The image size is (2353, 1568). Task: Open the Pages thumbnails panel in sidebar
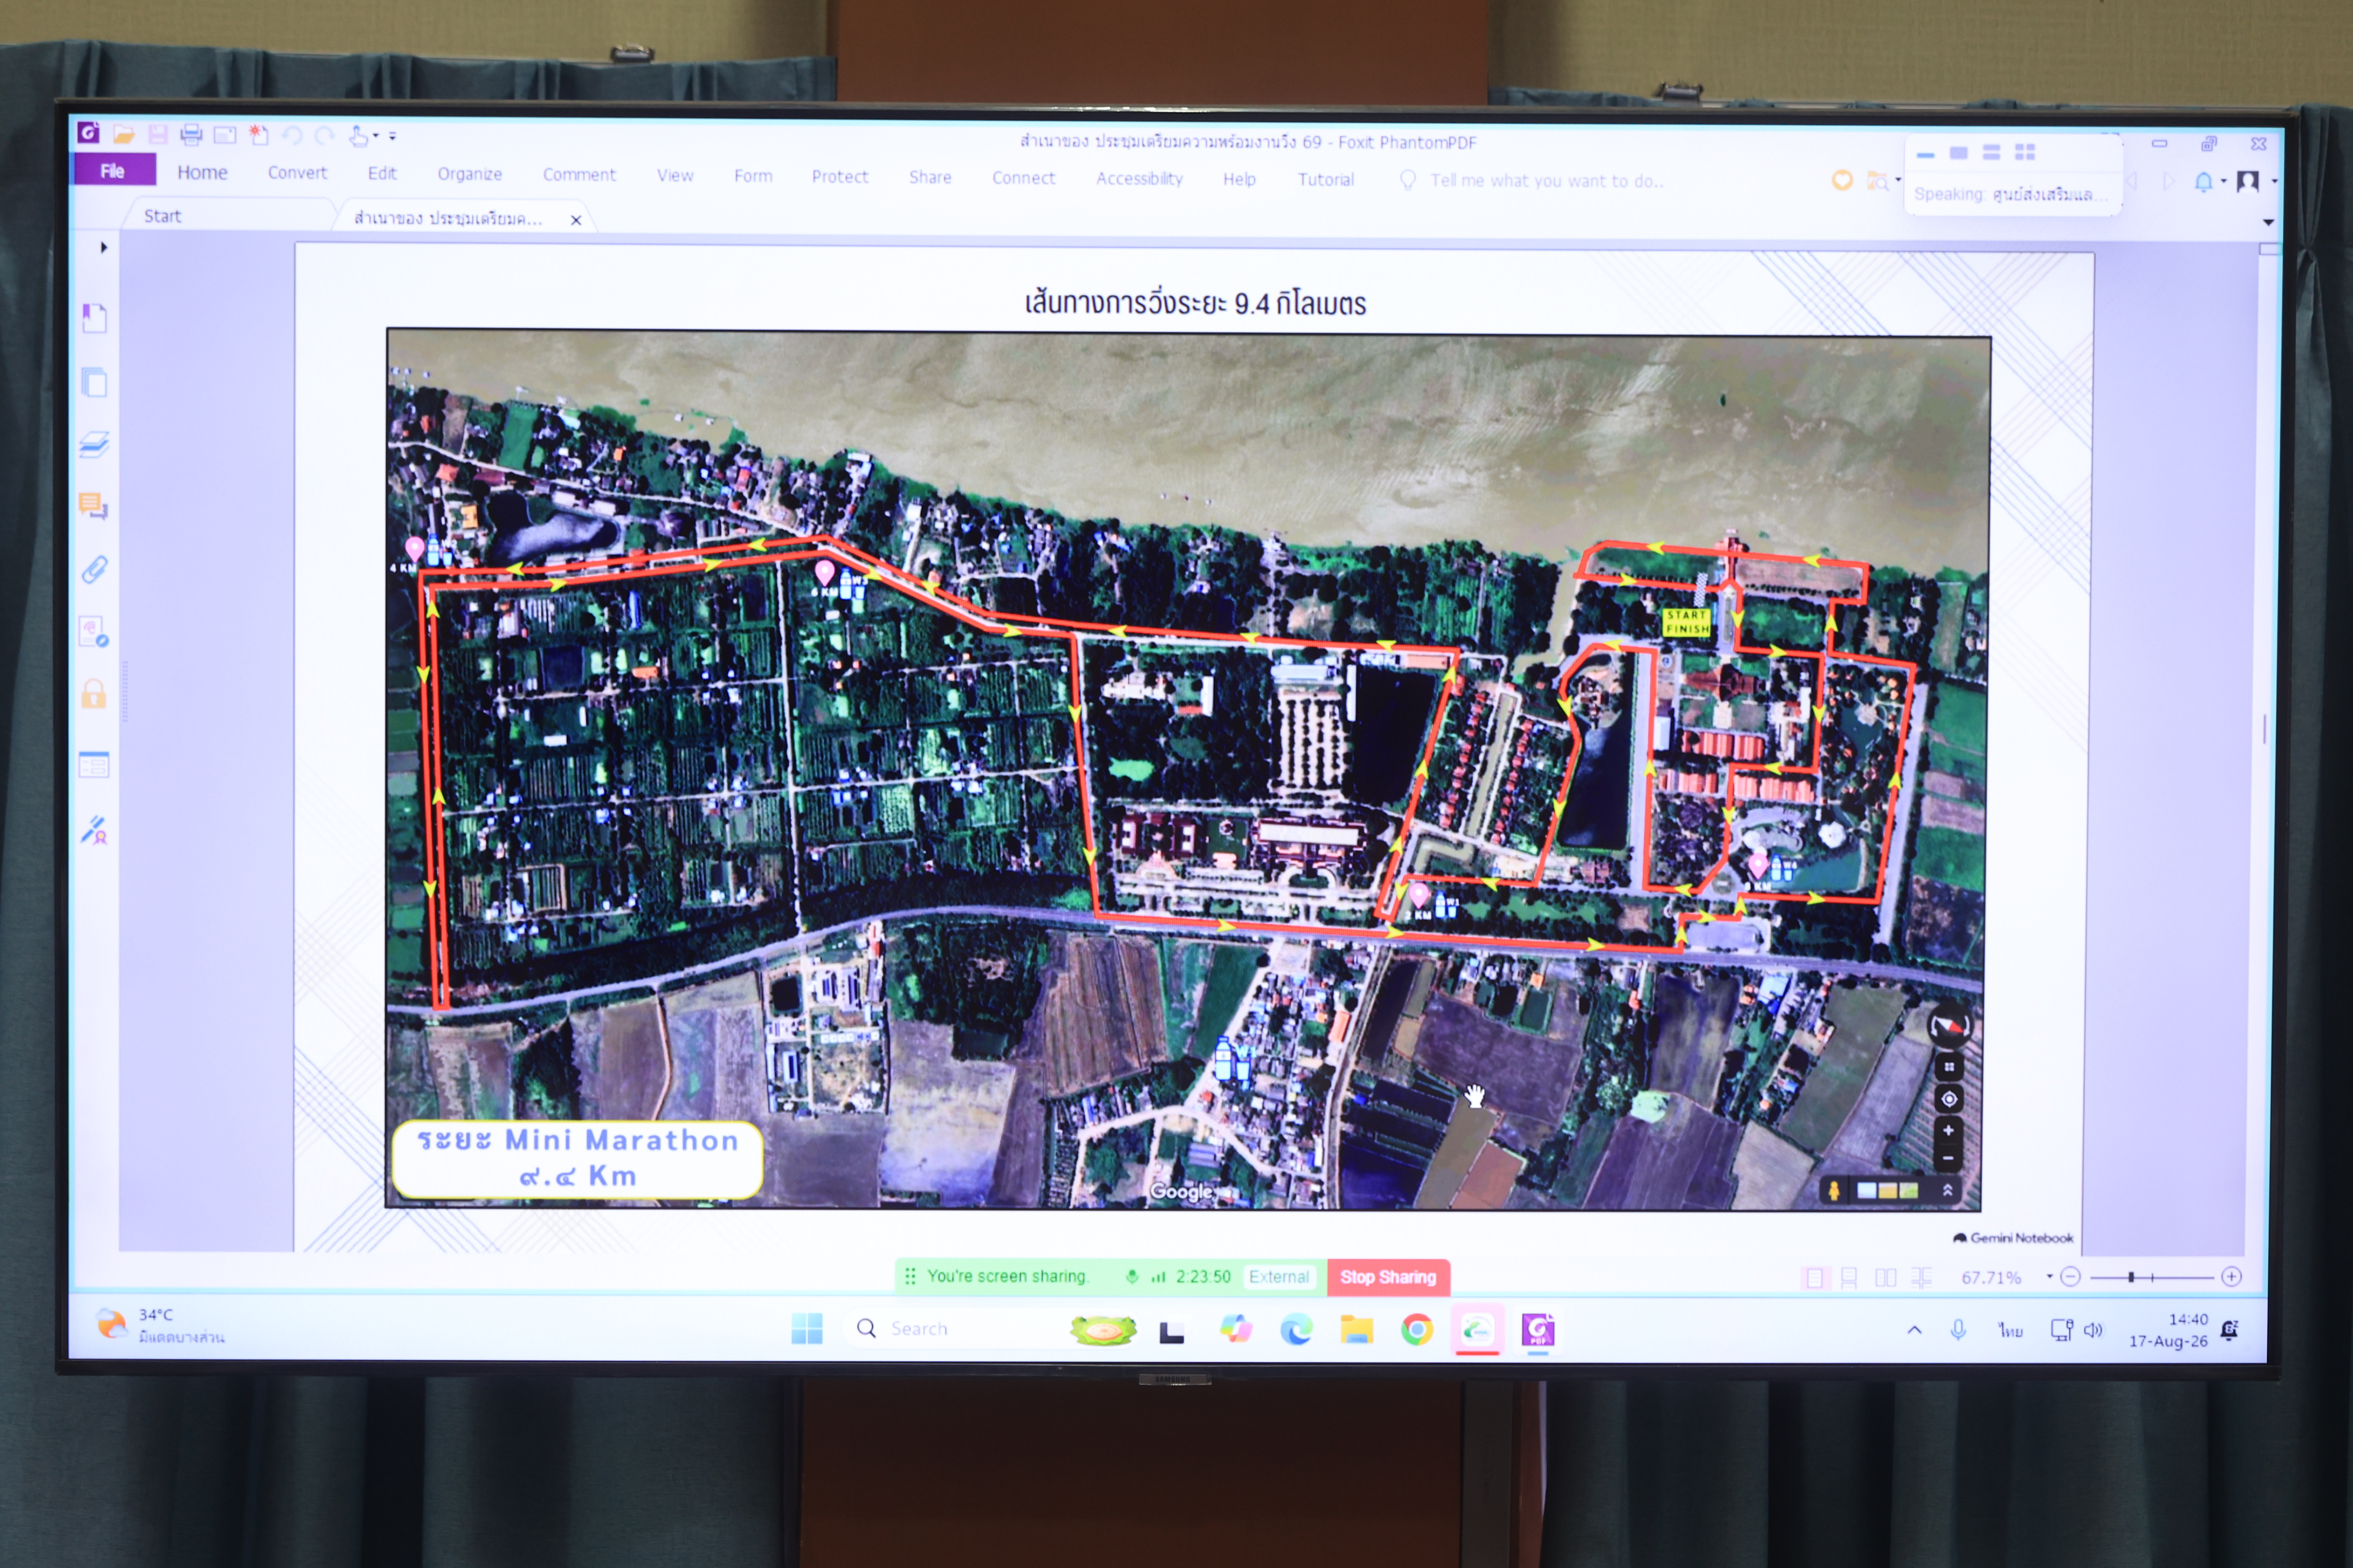click(94, 382)
